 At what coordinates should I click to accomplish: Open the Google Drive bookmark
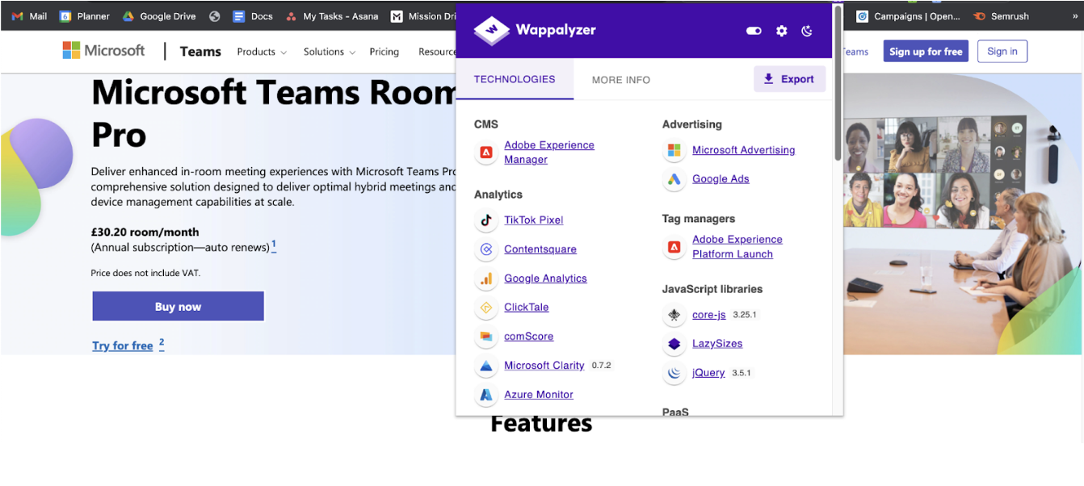point(158,16)
